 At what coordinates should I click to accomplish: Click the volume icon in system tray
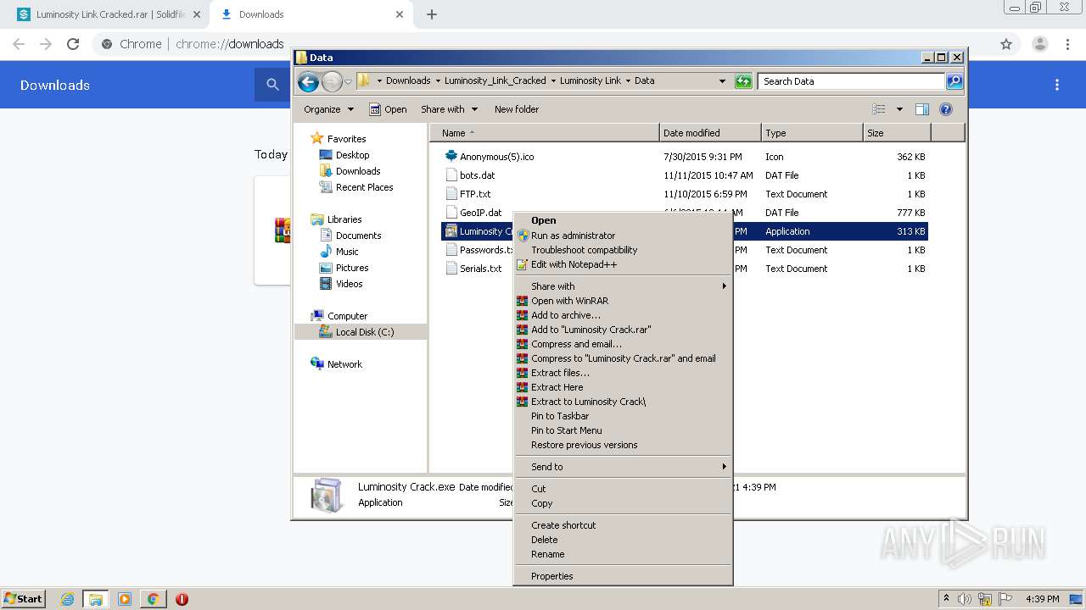(x=966, y=599)
